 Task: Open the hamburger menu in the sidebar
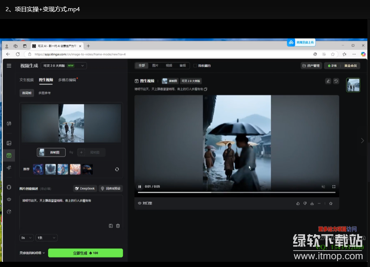(x=9, y=66)
